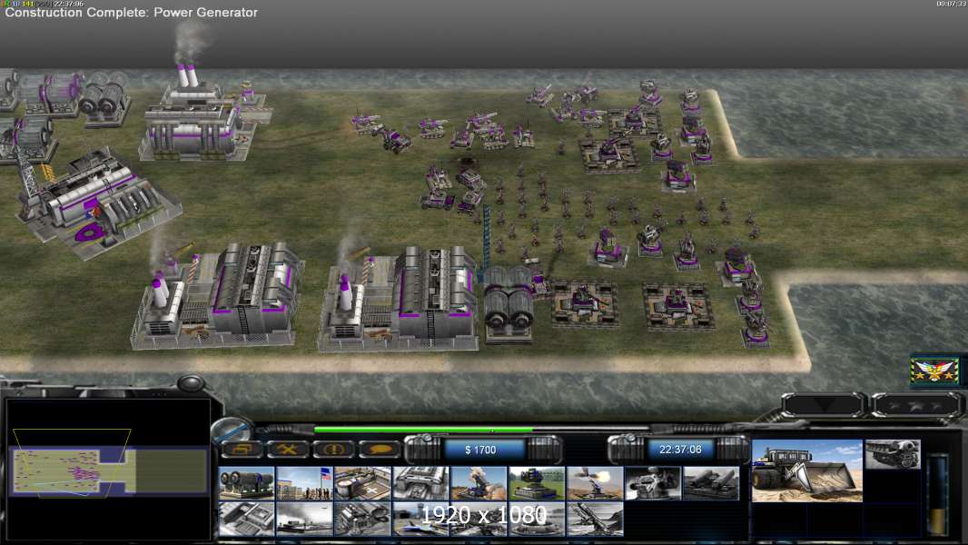
Task: Click the first orange command button left of the wrench
Action: (x=242, y=449)
